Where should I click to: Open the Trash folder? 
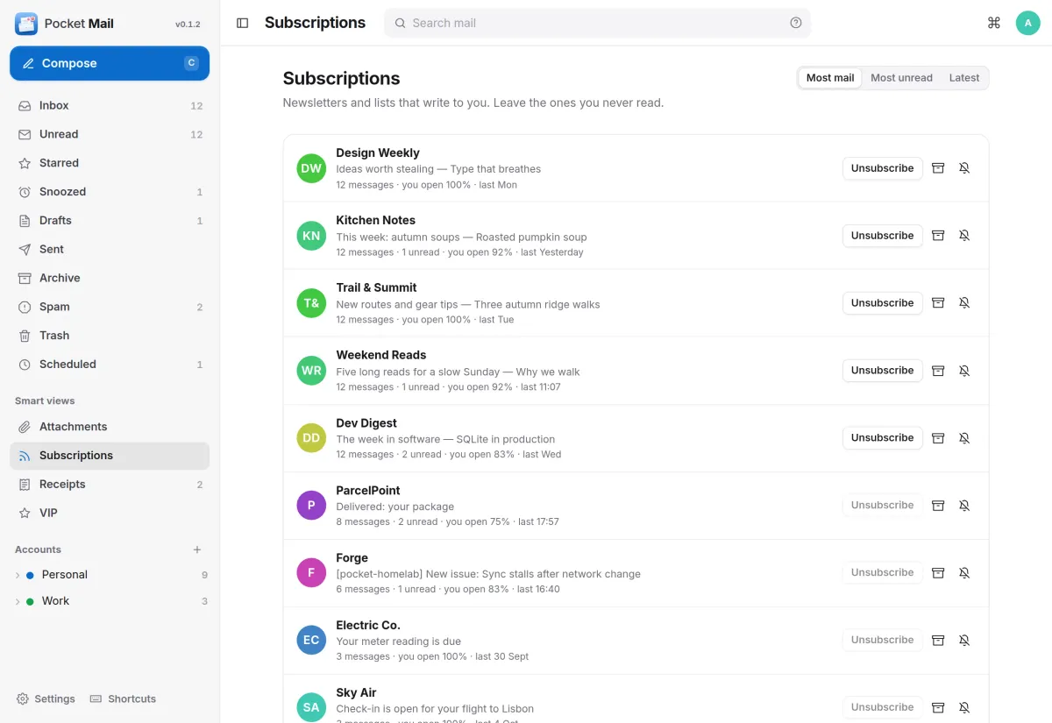[110, 336]
